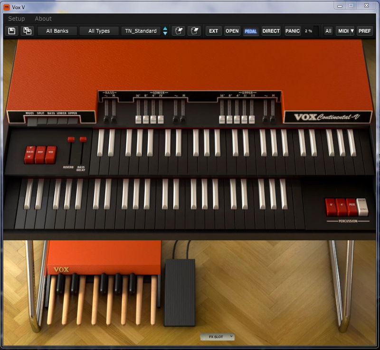380x350 pixels.
Task: Select the BASS mode key
Action: [52, 121]
